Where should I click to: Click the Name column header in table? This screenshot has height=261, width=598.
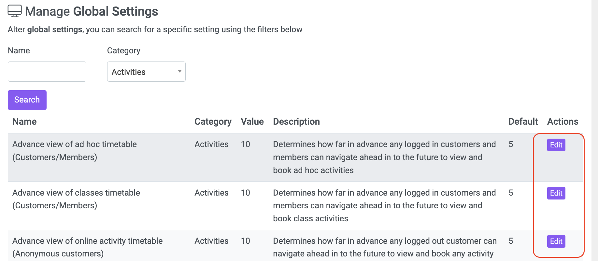pyautogui.click(x=24, y=121)
